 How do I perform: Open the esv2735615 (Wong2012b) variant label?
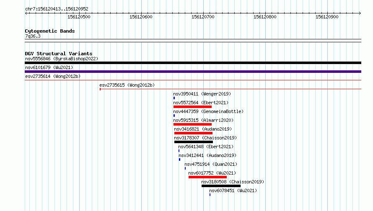tap(127, 85)
